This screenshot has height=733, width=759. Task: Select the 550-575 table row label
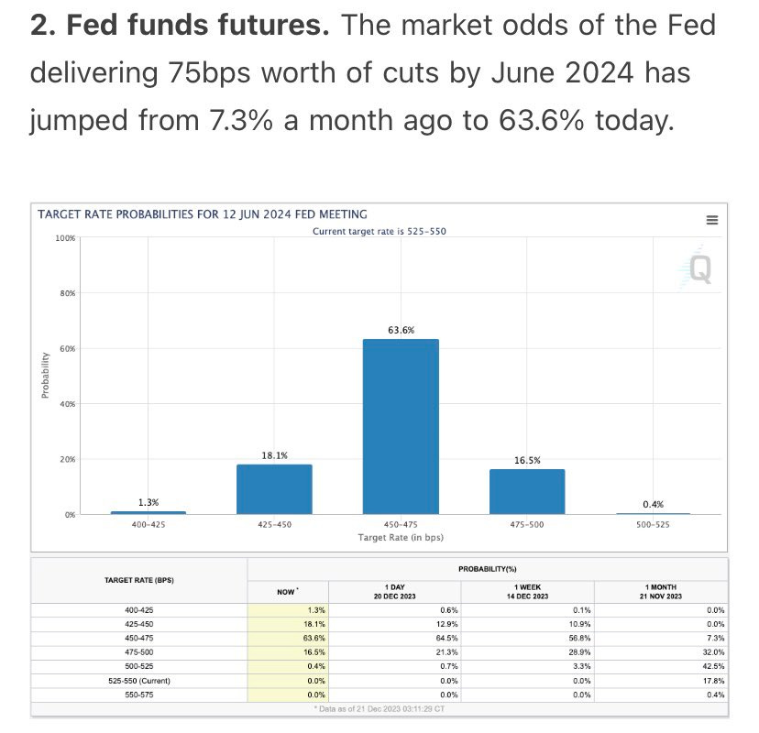(x=138, y=695)
